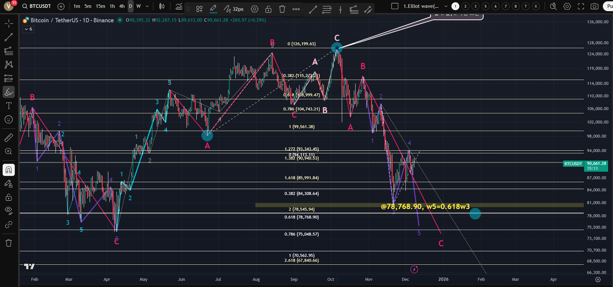613x287 pixels.
Task: Delete drawing using floating toolbar trash icon
Action: (282, 9)
